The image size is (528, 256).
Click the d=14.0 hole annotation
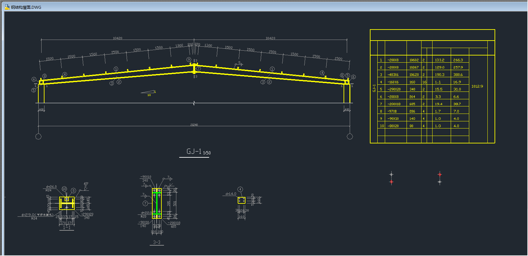click(x=231, y=194)
